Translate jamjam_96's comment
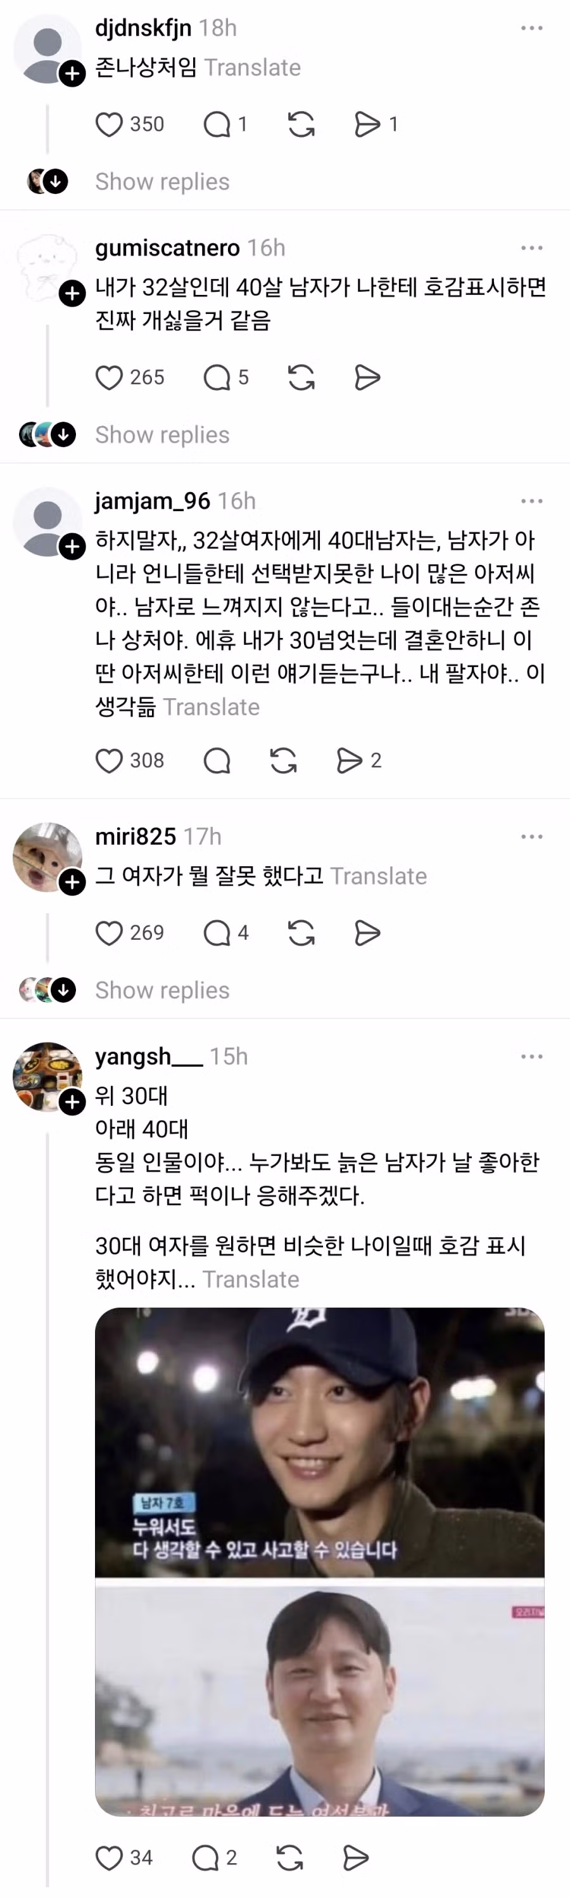The image size is (570, 1898). click(212, 706)
